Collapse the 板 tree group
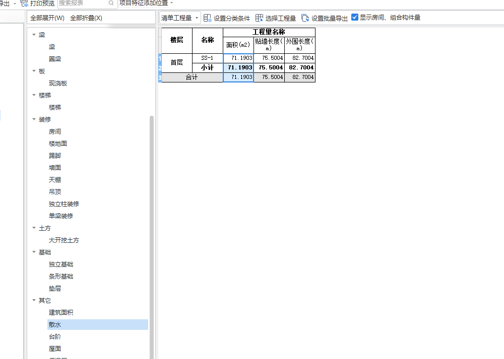Screen dimensions: 504x359 (34, 71)
